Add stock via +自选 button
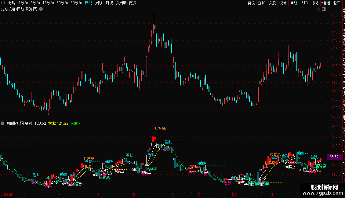The image size is (345, 198). click(x=326, y=3)
